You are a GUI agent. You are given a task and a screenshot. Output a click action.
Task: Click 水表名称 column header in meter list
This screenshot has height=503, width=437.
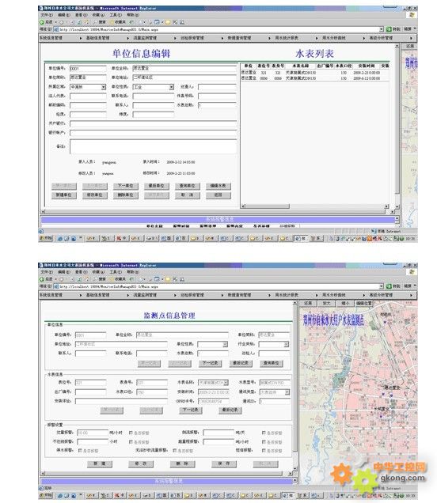click(x=300, y=66)
